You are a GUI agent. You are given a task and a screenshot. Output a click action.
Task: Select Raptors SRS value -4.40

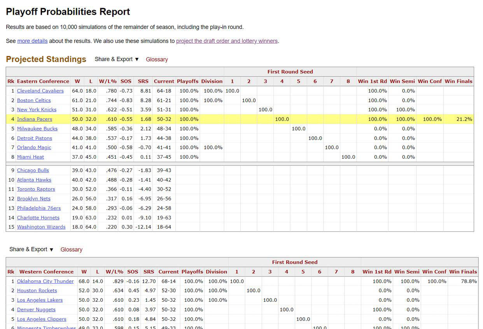point(143,189)
